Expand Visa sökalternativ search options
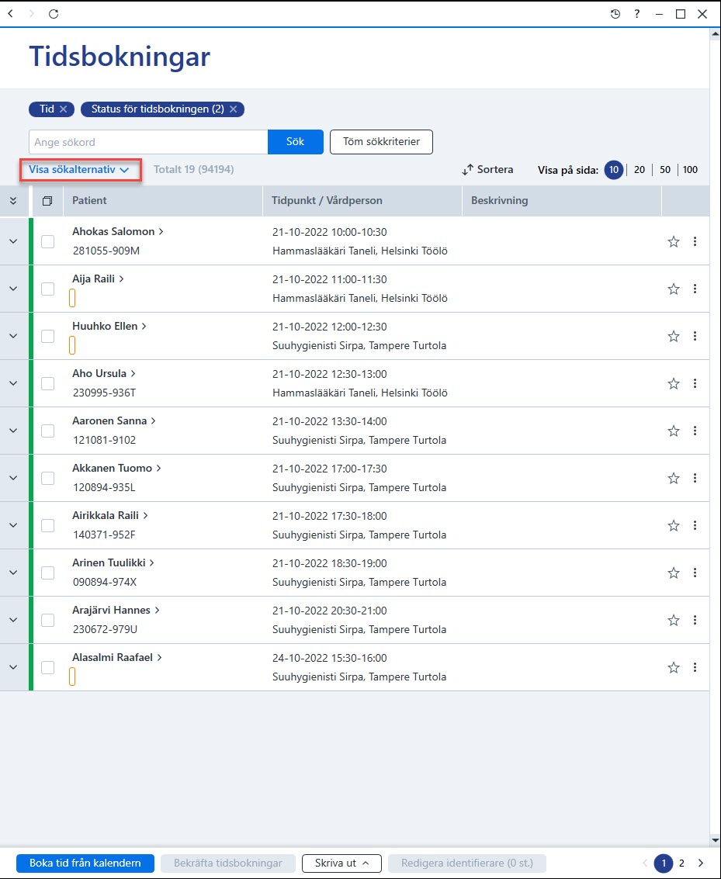Screen dimensions: 721x879 click(80, 169)
